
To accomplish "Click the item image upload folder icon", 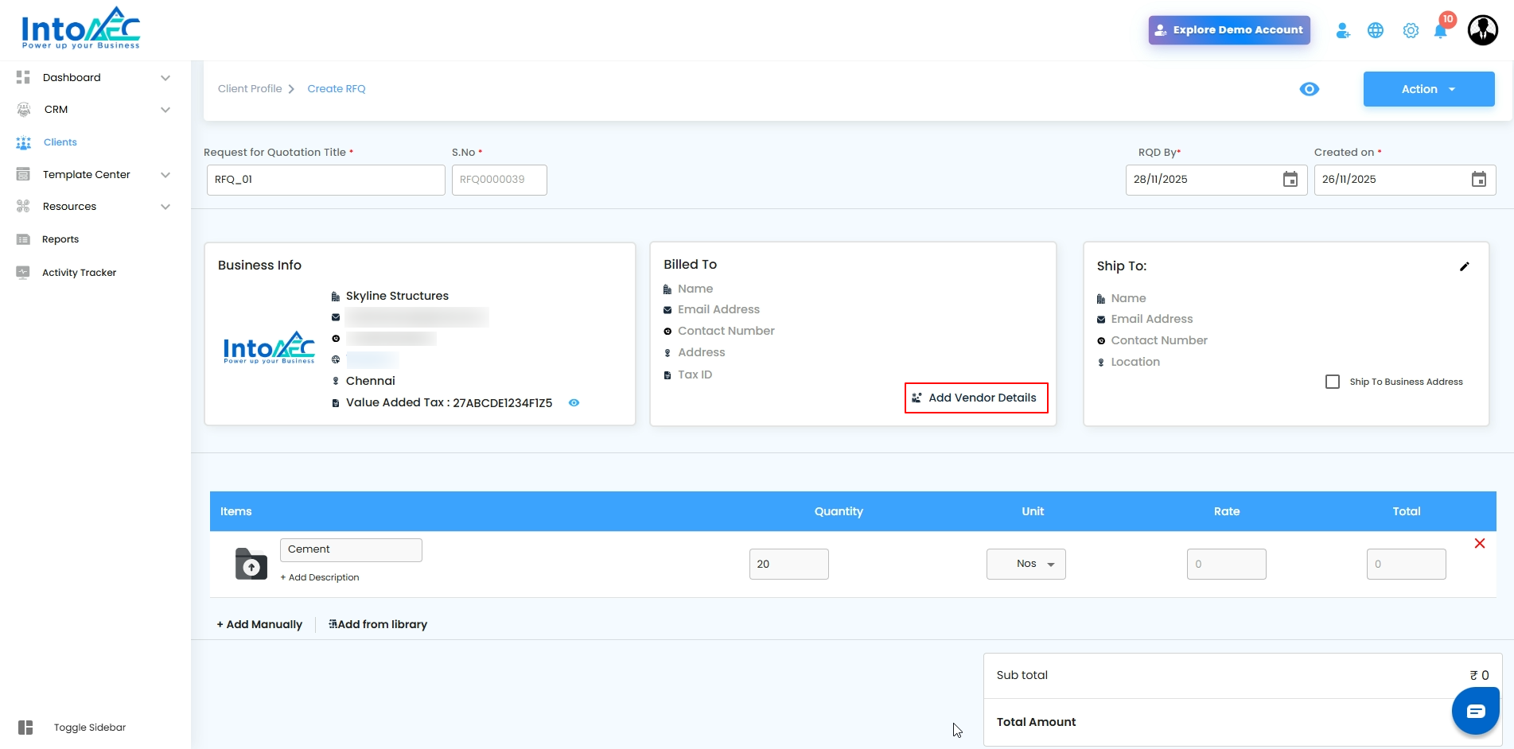I will pyautogui.click(x=251, y=564).
